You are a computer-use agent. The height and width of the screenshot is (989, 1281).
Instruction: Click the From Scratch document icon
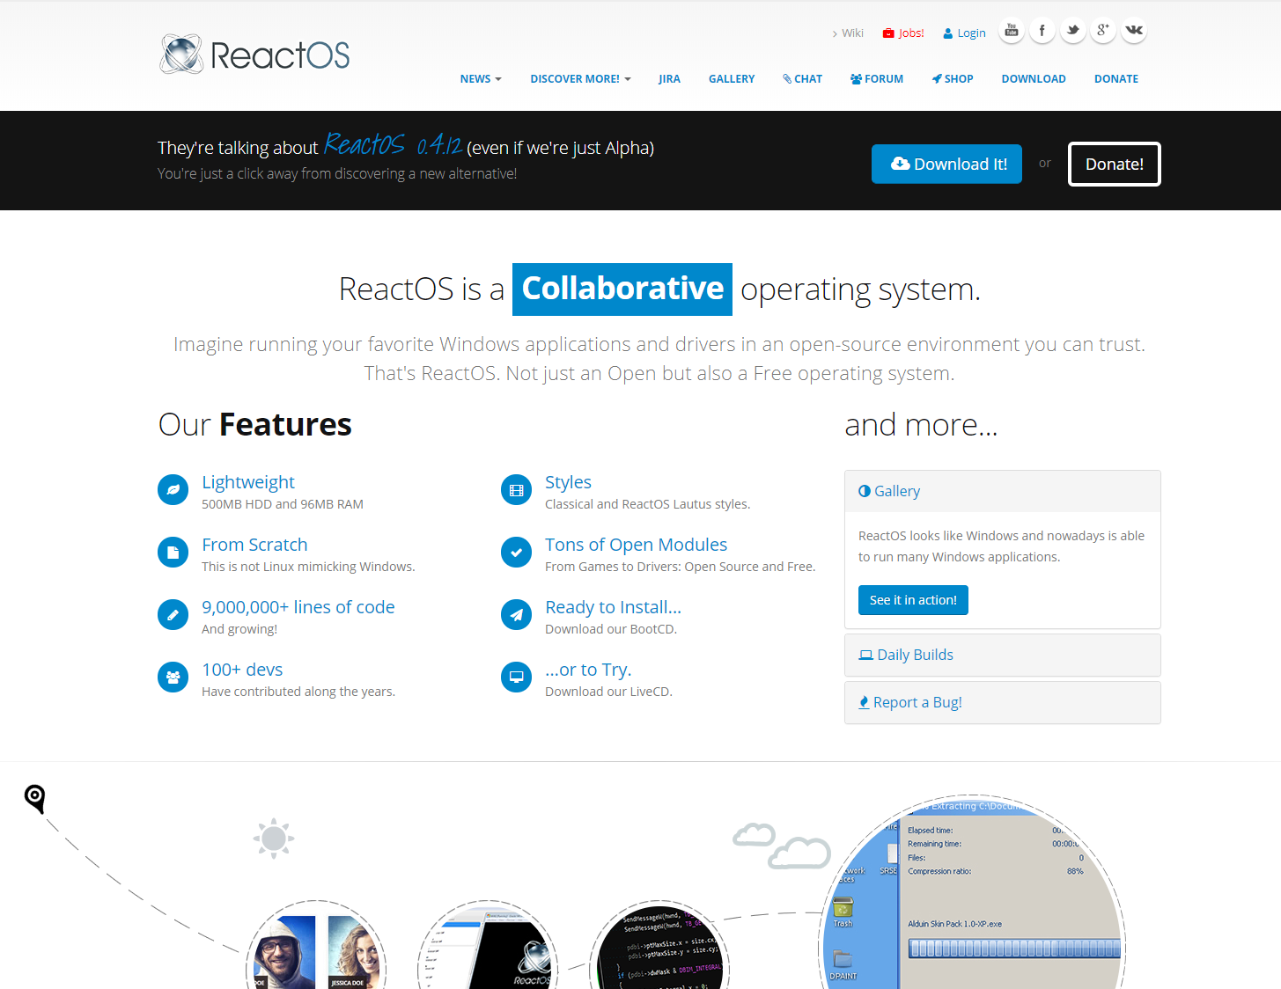173,553
